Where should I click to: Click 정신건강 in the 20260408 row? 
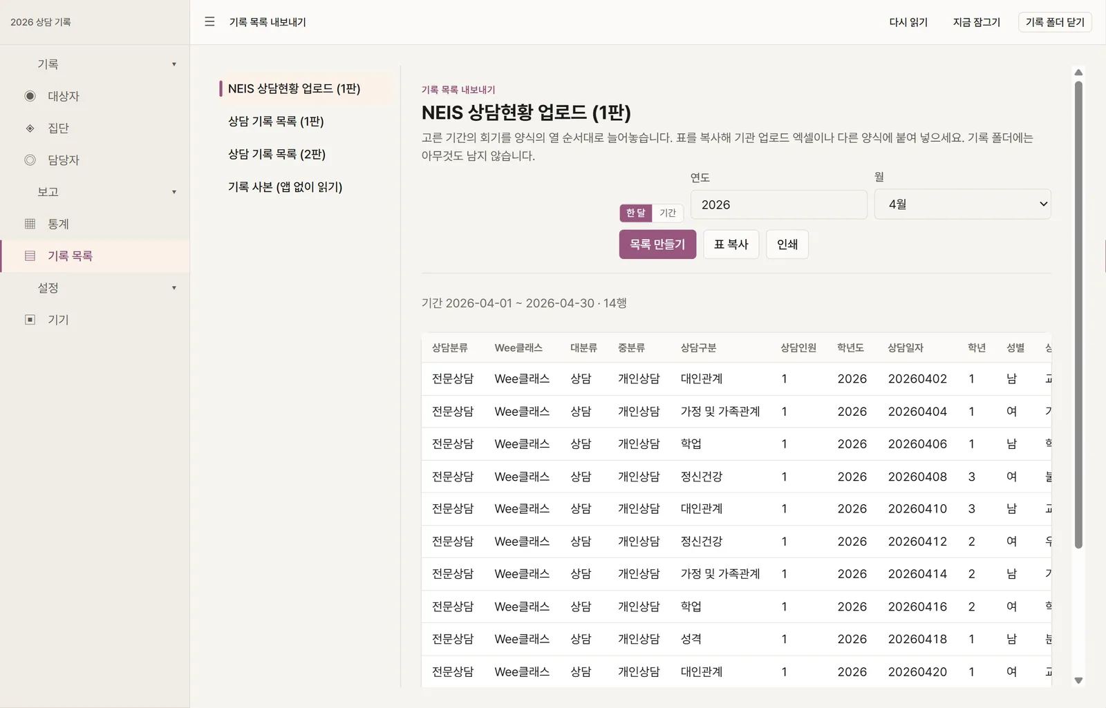coord(702,477)
